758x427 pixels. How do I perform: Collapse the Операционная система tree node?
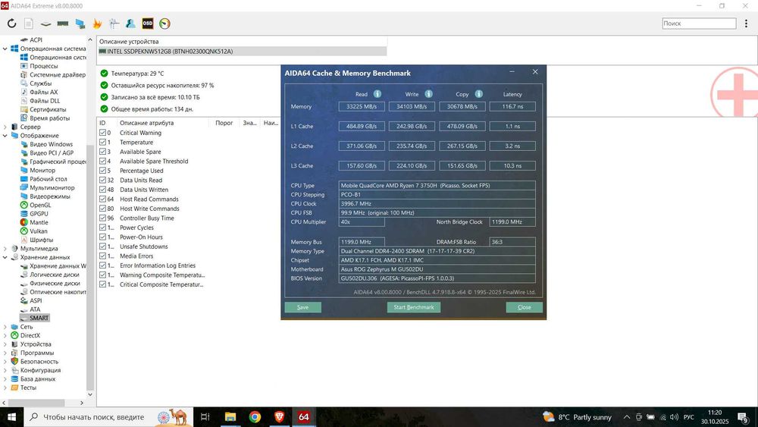(5, 49)
